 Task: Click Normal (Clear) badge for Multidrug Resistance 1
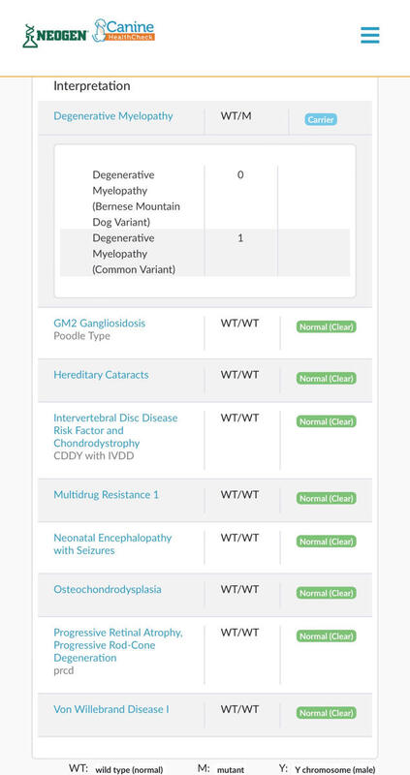click(x=327, y=498)
